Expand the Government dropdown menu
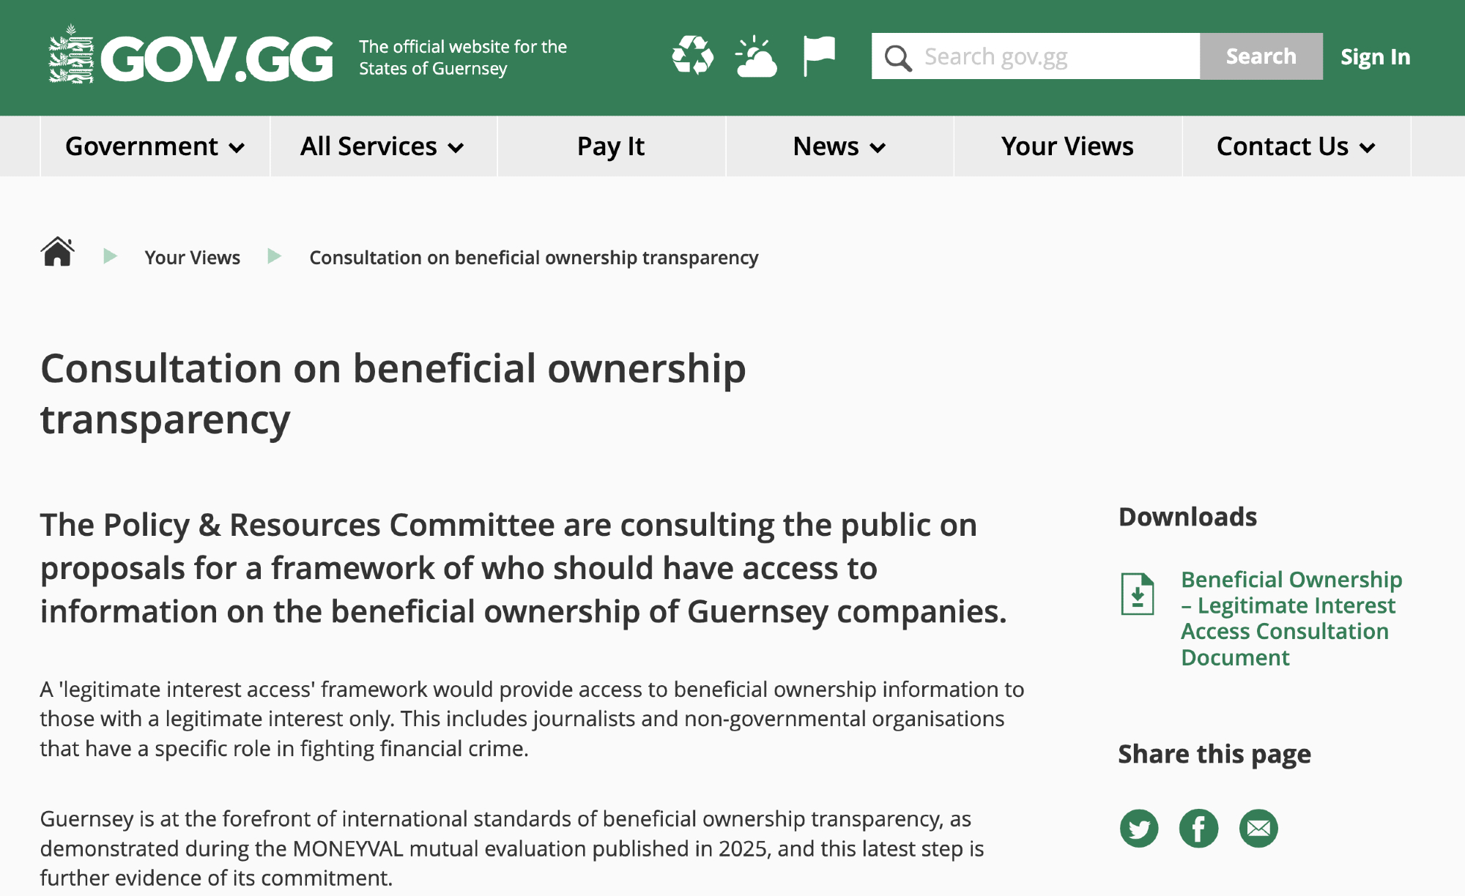The width and height of the screenshot is (1465, 896). pyautogui.click(x=155, y=146)
